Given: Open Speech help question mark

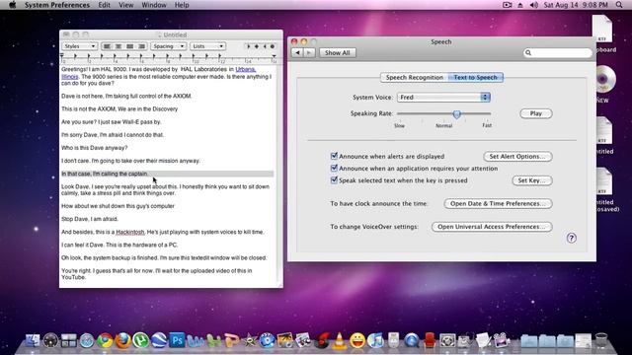Looking at the screenshot, I should (x=571, y=238).
